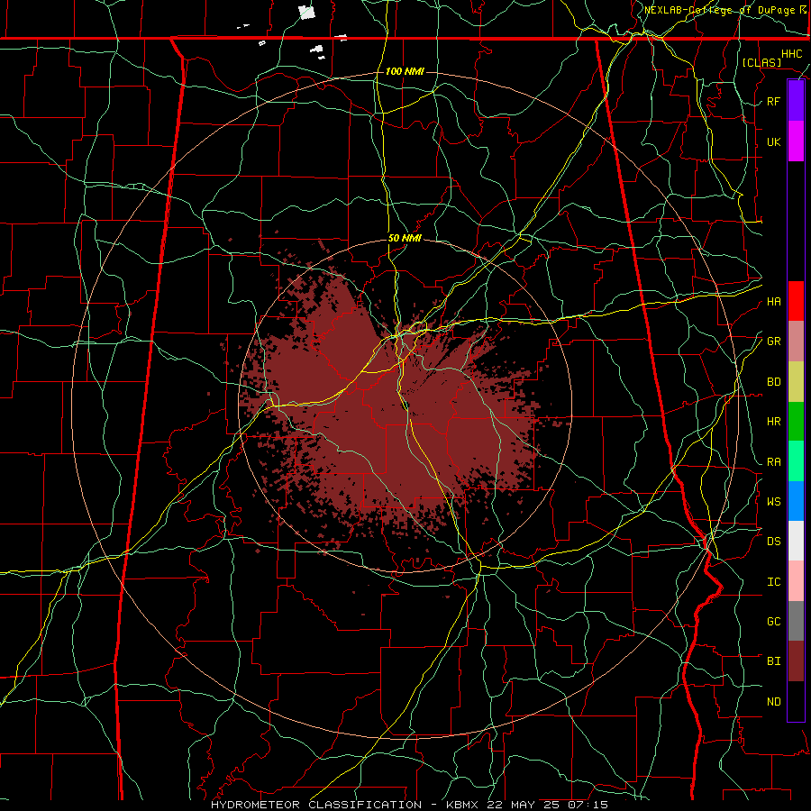Select the gray GC legend swatch
This screenshot has height=811, width=811.
(x=796, y=621)
